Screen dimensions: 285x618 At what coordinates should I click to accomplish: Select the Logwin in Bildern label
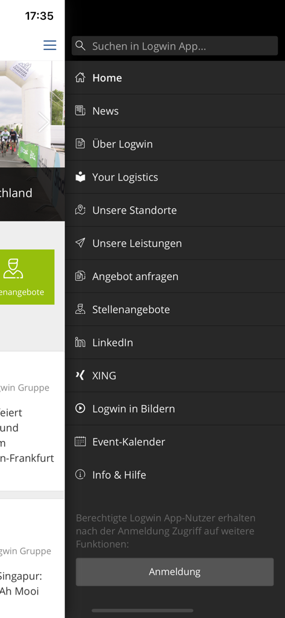click(133, 409)
